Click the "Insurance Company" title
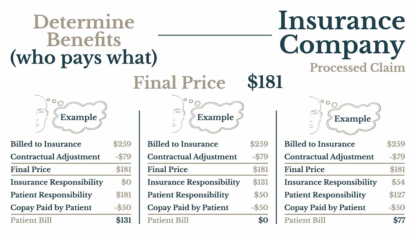The image size is (416, 237). [x=341, y=33]
